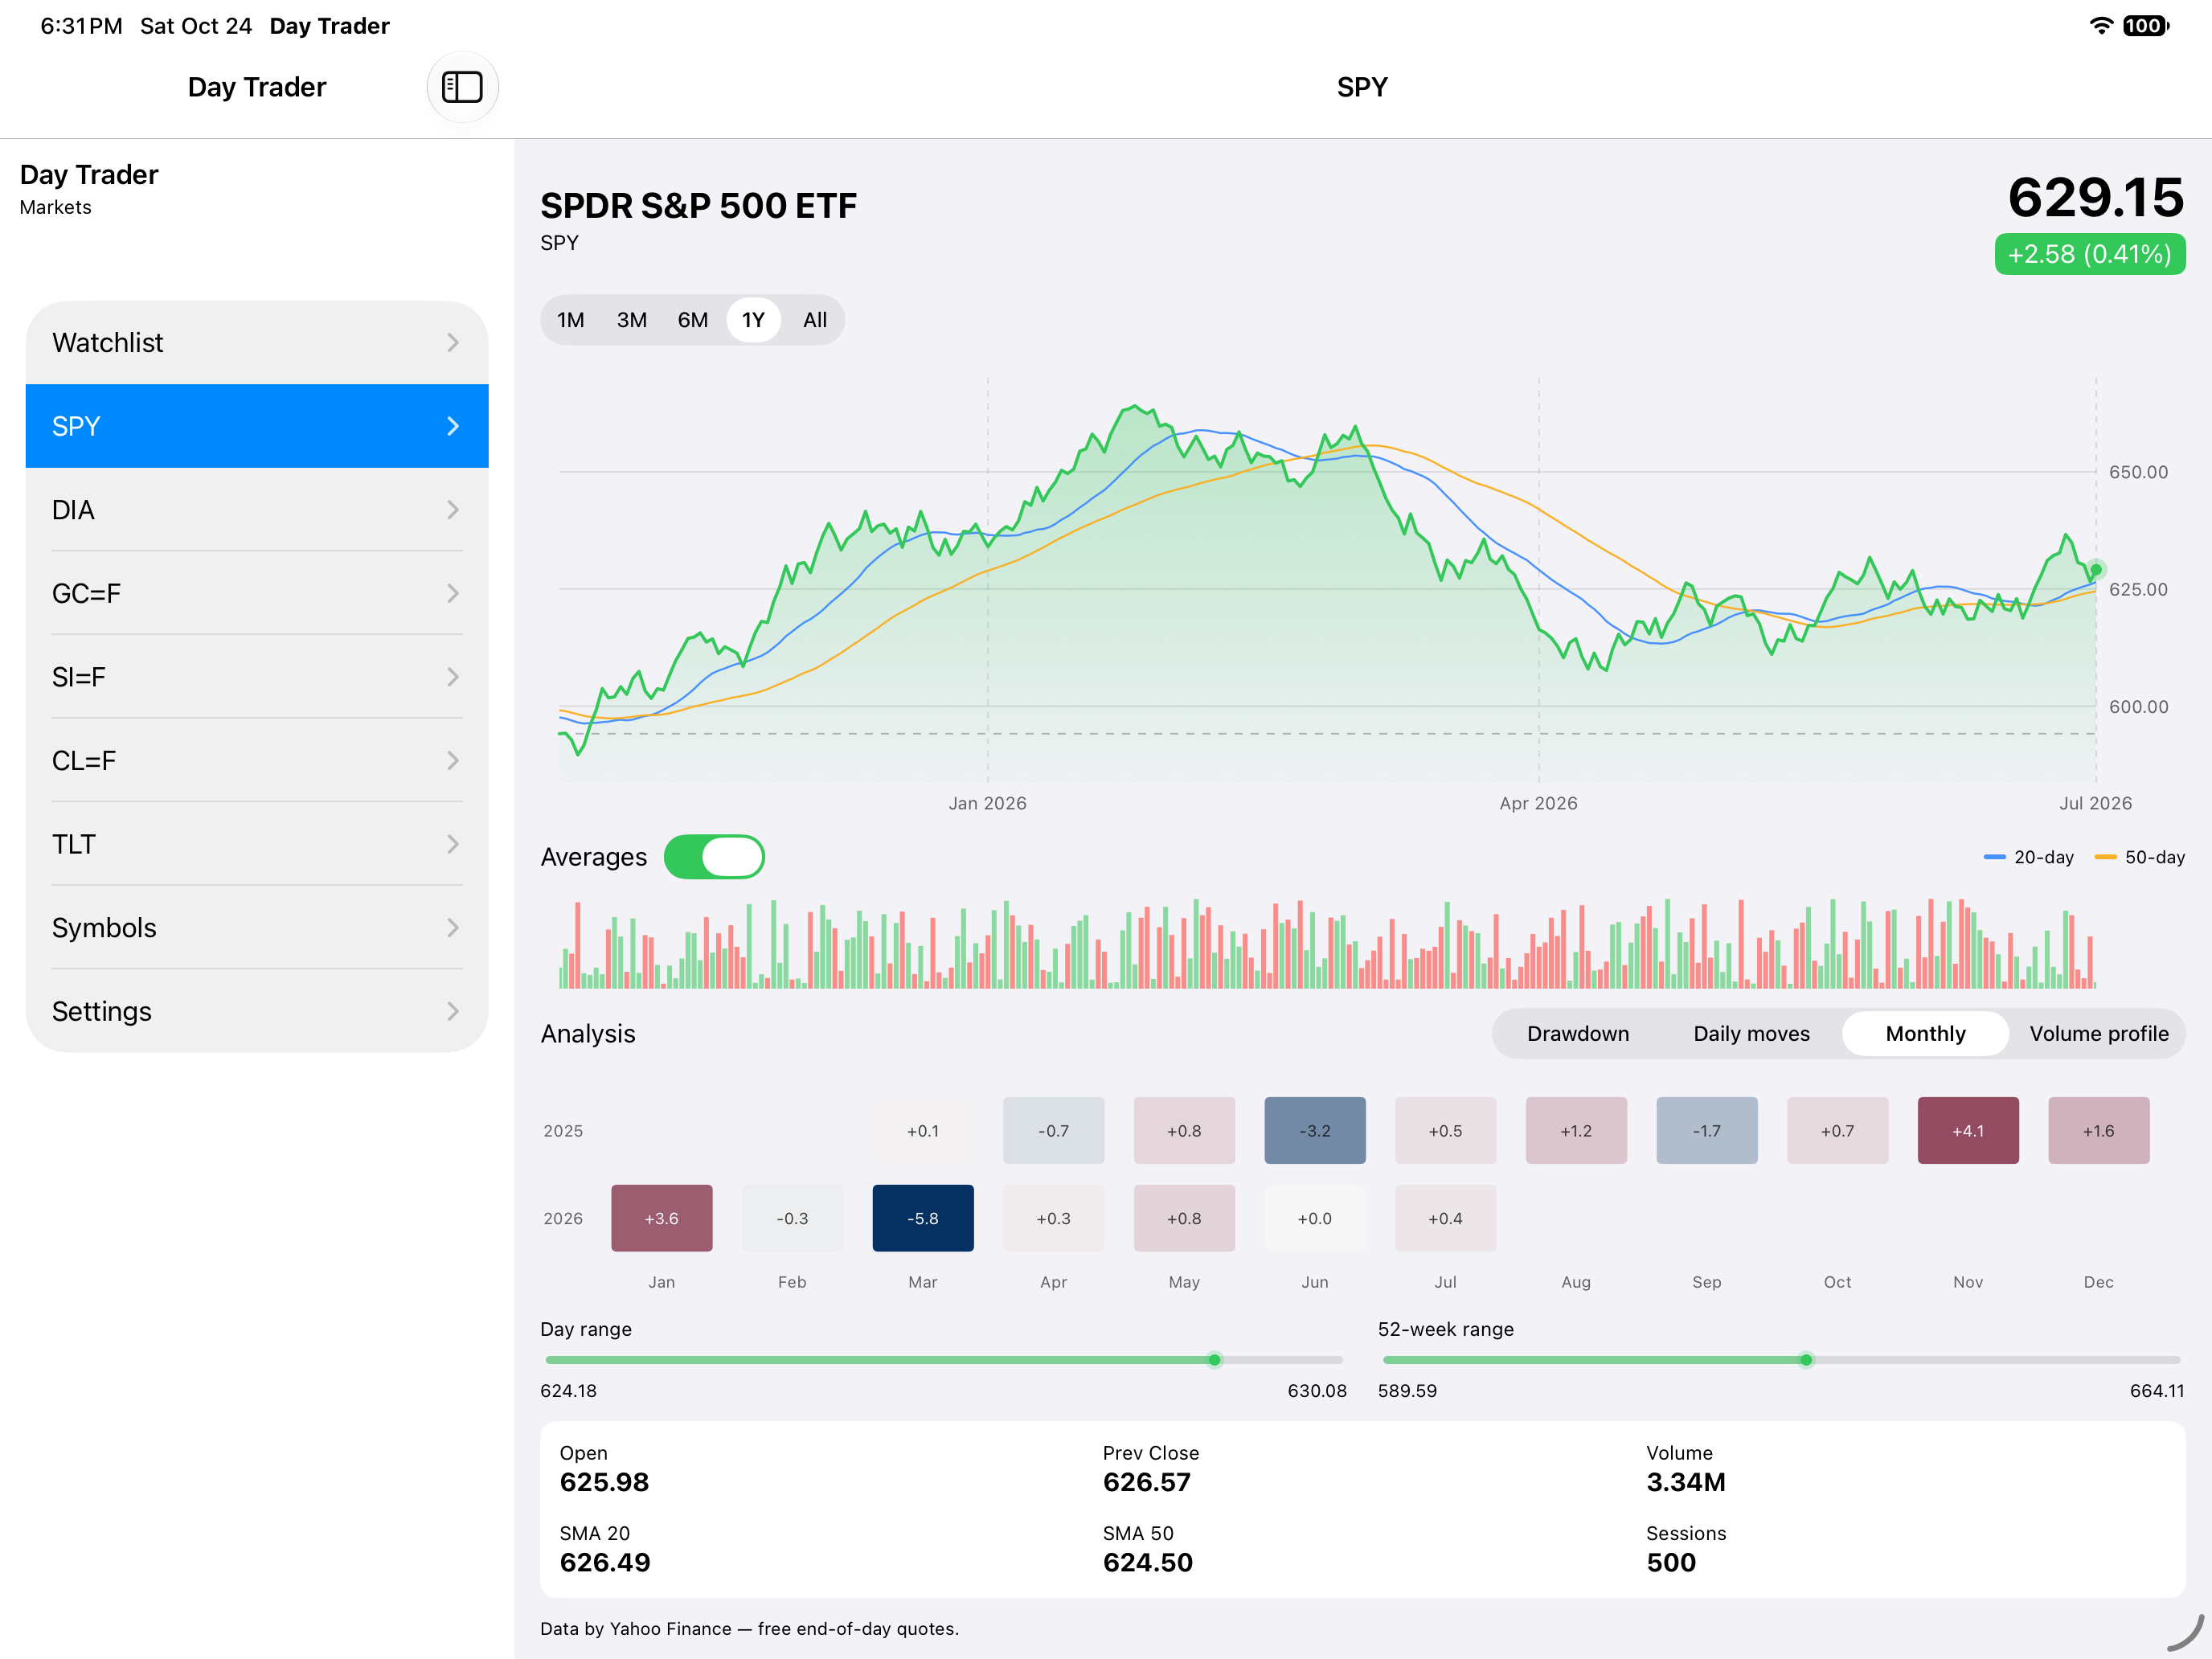2212x1659 pixels.
Task: Open the Settings section
Action: pos(257,1011)
